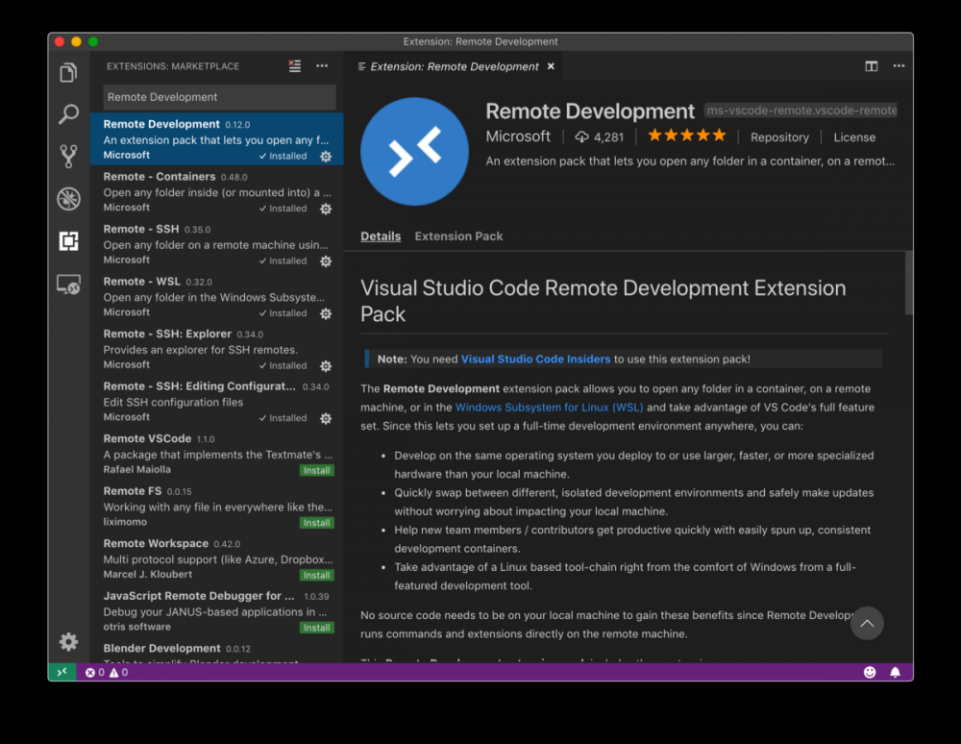Select the Extension: Remote Development editor tab

click(x=455, y=66)
